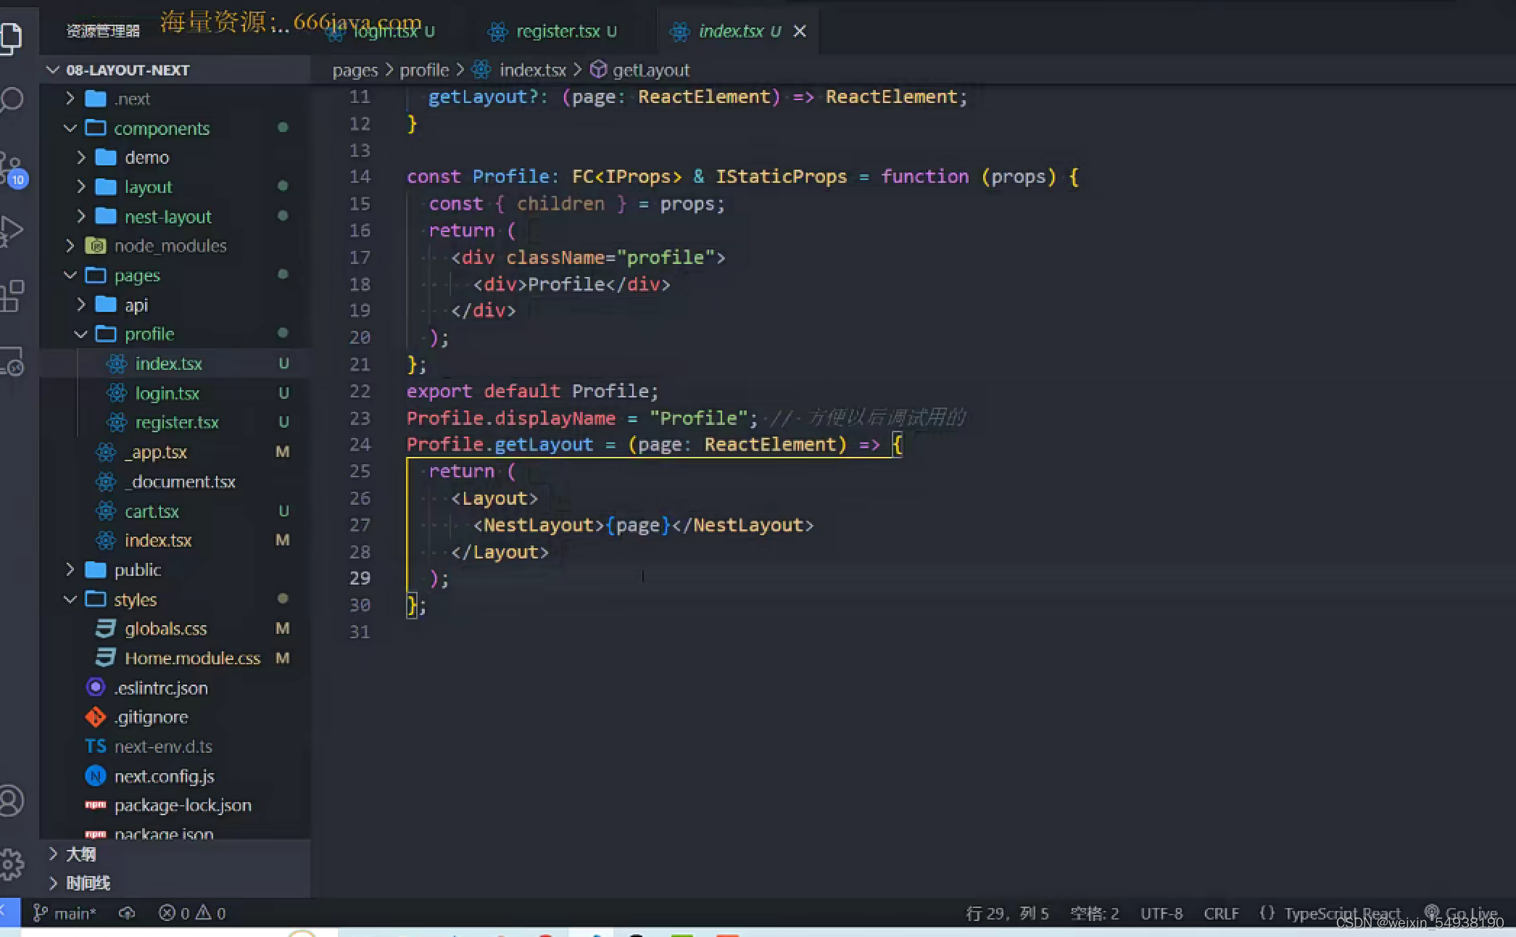This screenshot has width=1516, height=937.
Task: Open the Accounts menu icon
Action: (11, 801)
